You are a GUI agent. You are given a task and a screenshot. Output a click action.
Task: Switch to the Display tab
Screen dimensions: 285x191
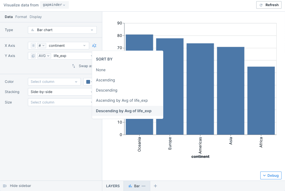click(x=36, y=17)
